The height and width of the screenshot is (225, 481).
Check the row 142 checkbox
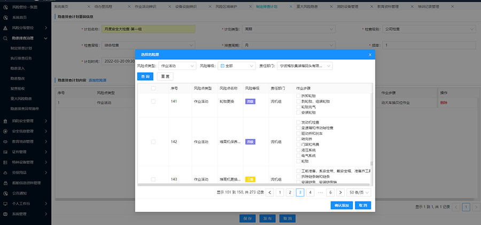tap(153, 142)
